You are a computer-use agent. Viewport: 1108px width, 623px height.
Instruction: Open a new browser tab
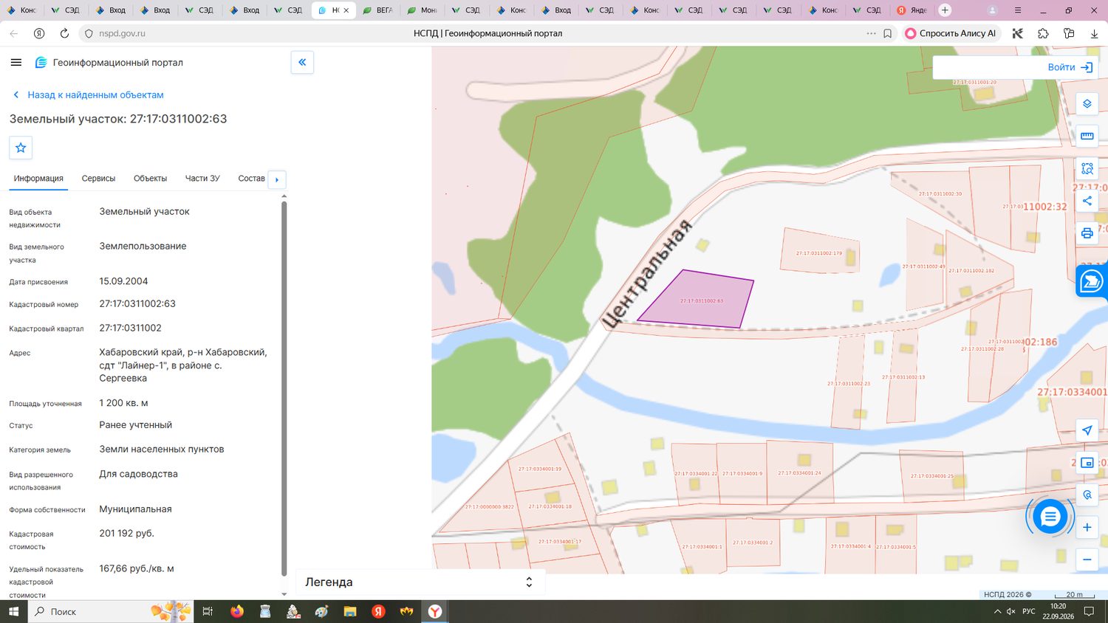(x=945, y=10)
